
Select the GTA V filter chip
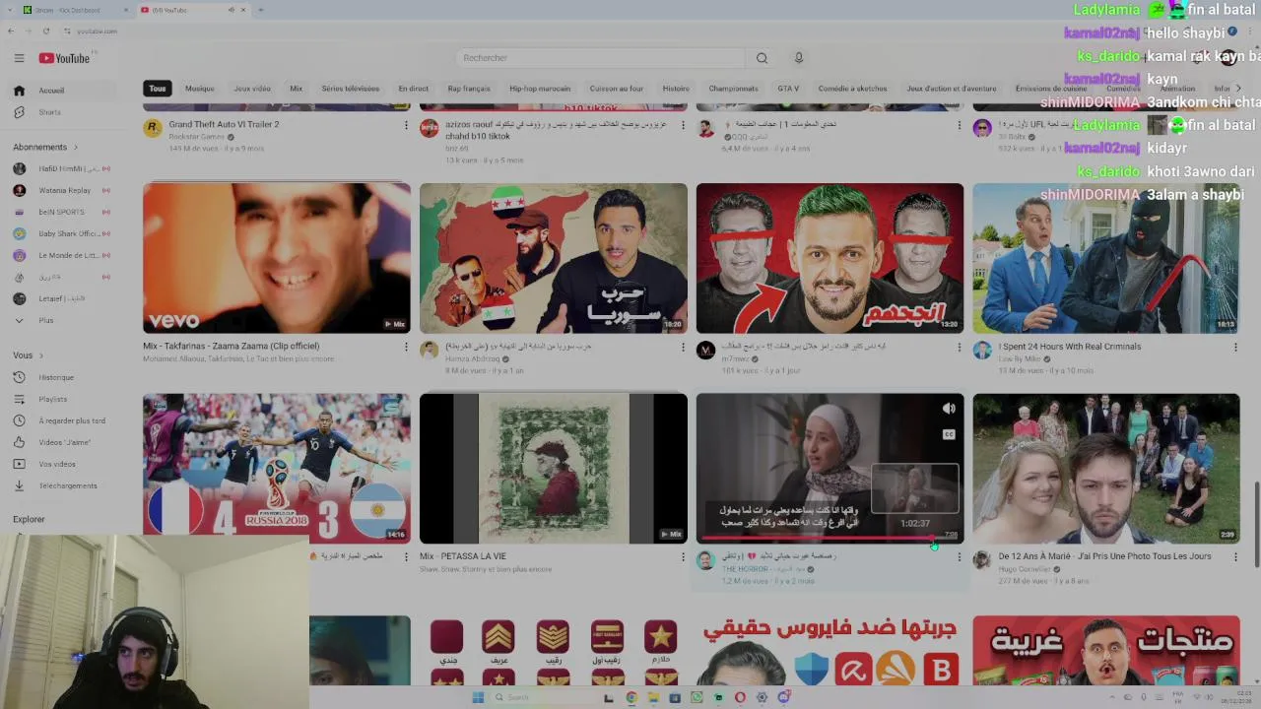pos(788,89)
